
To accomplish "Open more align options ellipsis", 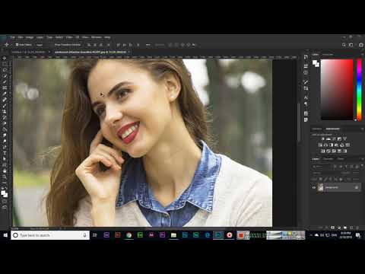I will pyautogui.click(x=148, y=45).
